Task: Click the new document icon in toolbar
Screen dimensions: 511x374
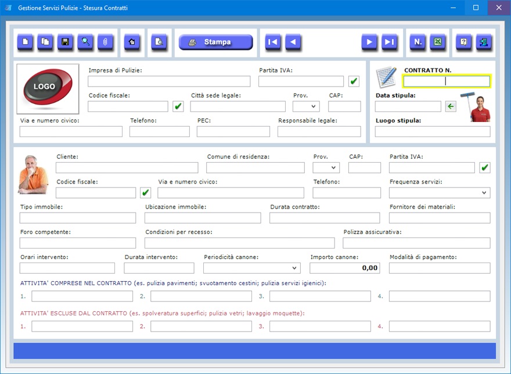Action: click(25, 42)
